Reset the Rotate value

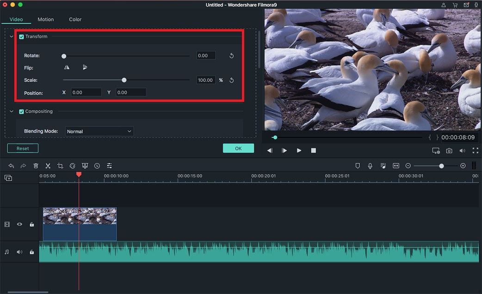231,56
